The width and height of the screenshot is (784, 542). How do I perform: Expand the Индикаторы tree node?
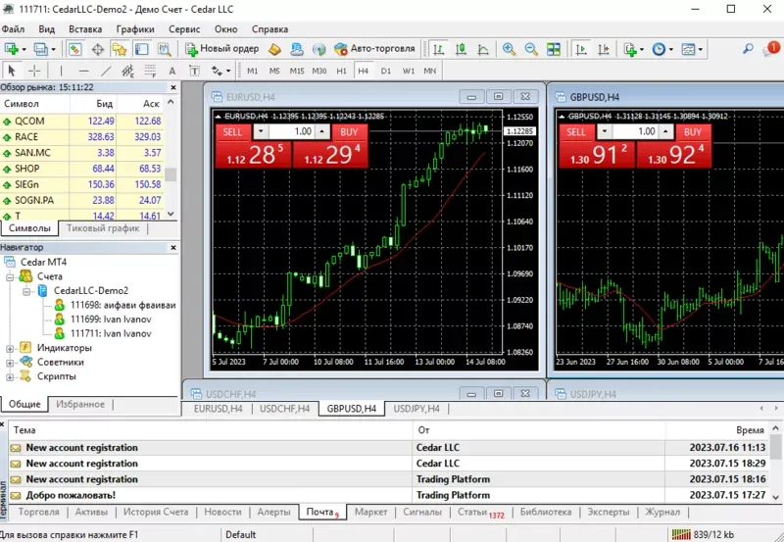click(x=10, y=348)
